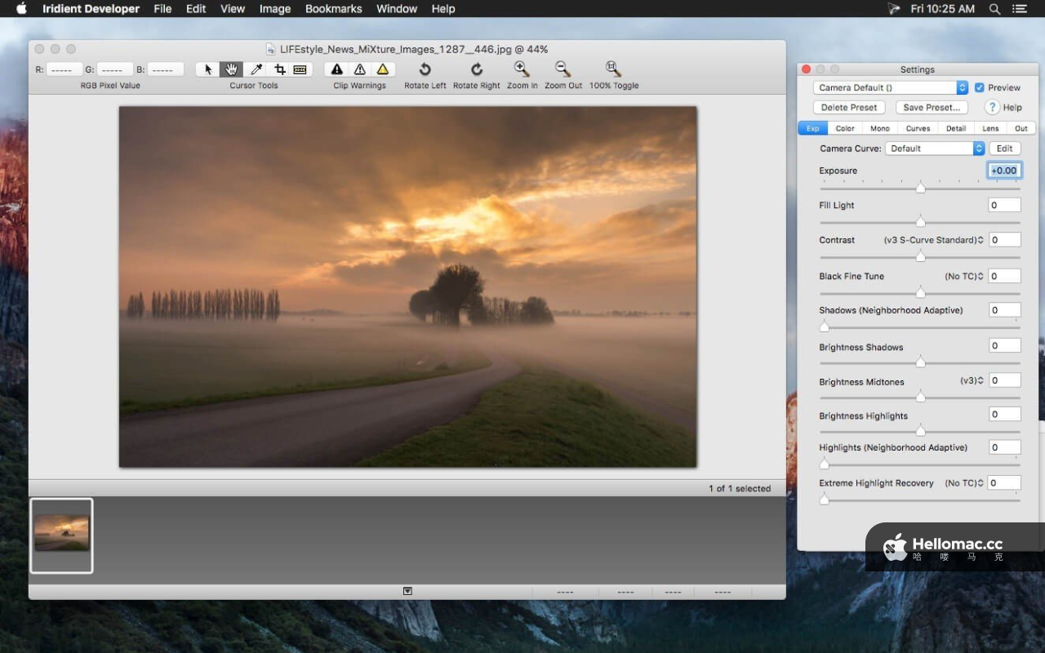1045x653 pixels.
Task: Open the Iridient Developer application menu
Action: click(x=91, y=9)
